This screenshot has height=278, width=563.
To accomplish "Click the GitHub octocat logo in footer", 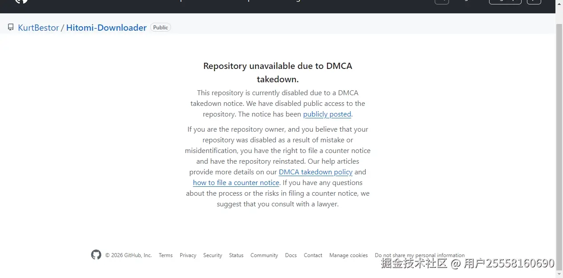I will point(96,255).
